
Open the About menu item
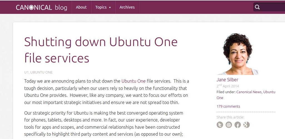pyautogui.click(x=81, y=7)
